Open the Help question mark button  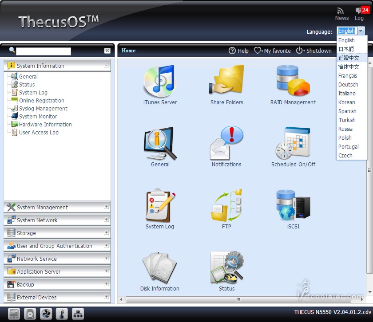238,51
